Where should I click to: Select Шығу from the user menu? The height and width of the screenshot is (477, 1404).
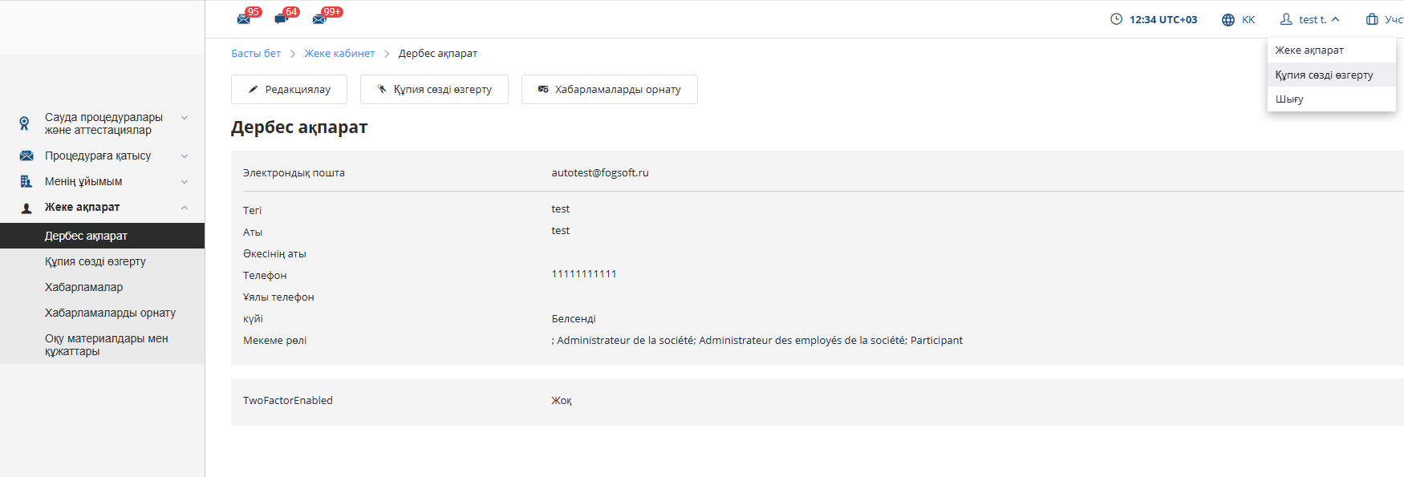tap(1289, 99)
